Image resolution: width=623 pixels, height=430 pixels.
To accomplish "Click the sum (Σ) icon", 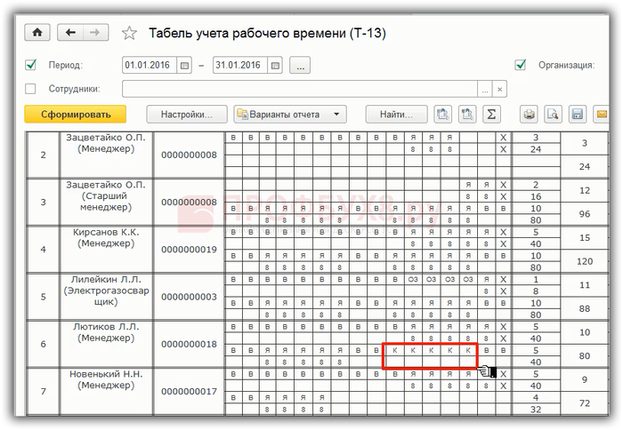I will tap(491, 115).
